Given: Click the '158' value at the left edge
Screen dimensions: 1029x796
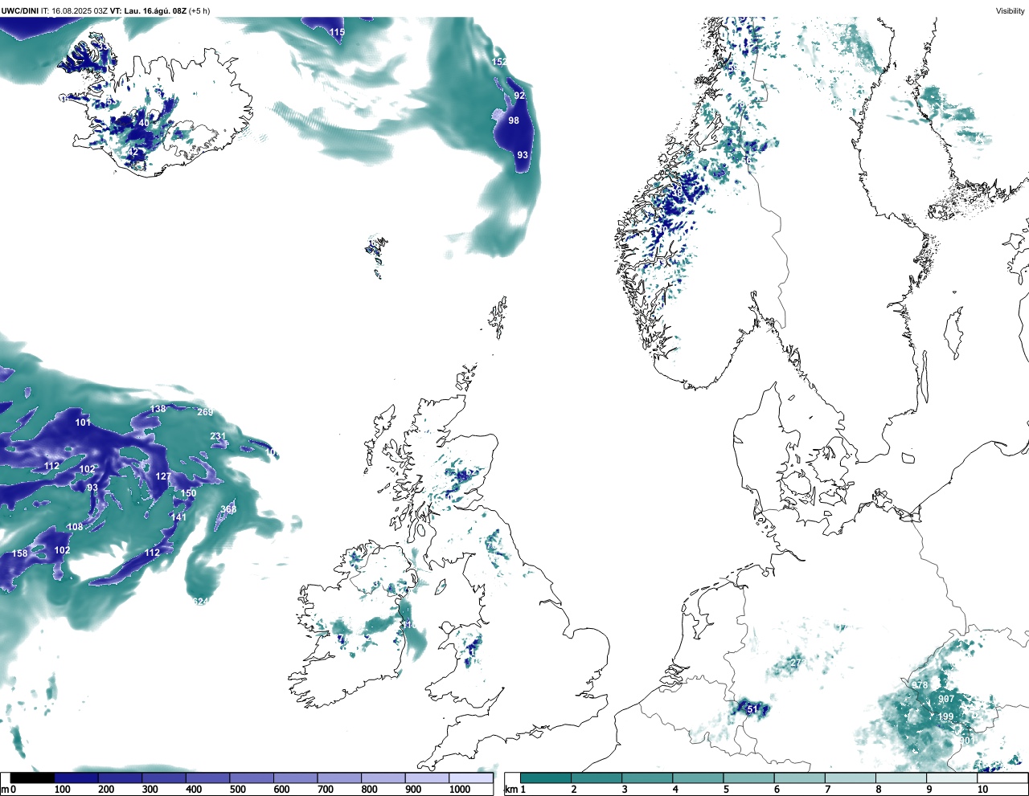Looking at the screenshot, I should click(x=19, y=553).
